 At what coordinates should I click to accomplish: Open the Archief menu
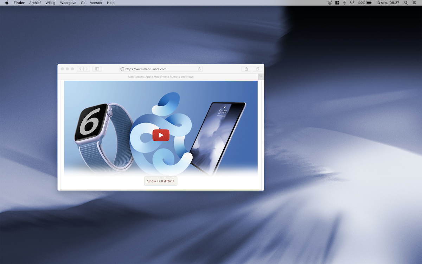tap(35, 3)
